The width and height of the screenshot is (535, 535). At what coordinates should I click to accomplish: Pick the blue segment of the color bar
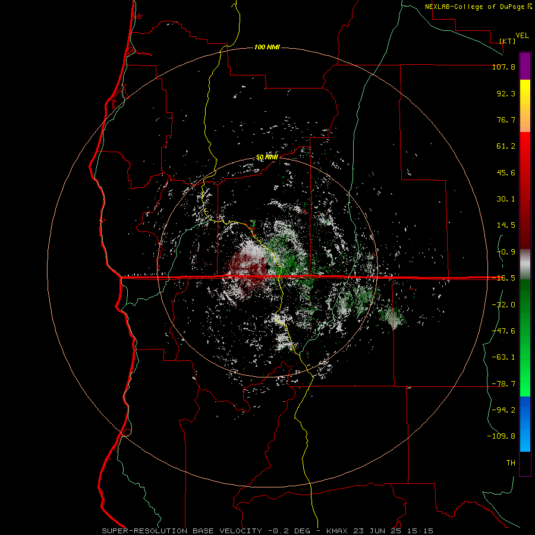tap(525, 424)
